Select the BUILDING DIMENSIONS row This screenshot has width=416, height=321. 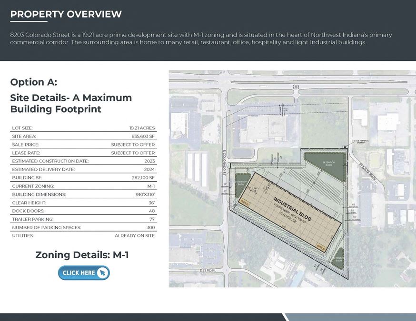83,195
